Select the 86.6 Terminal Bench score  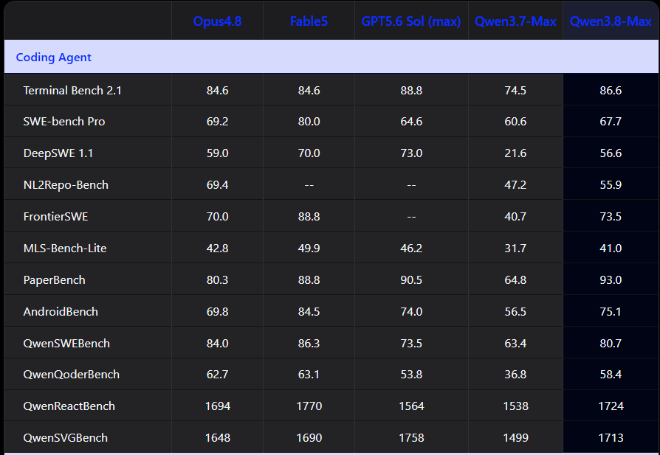611,91
